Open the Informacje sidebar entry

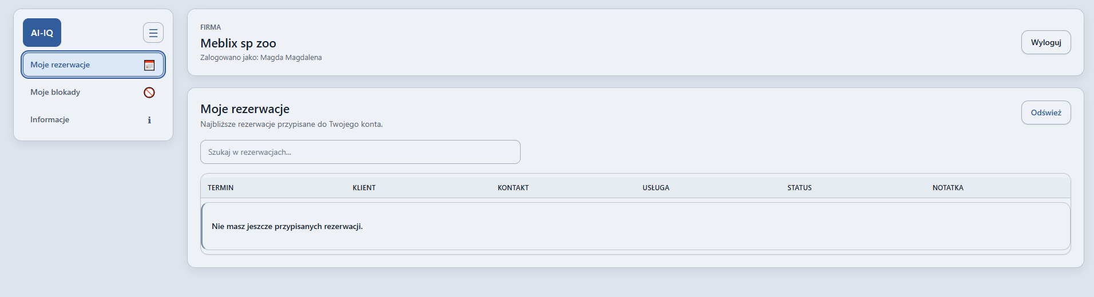(x=93, y=119)
